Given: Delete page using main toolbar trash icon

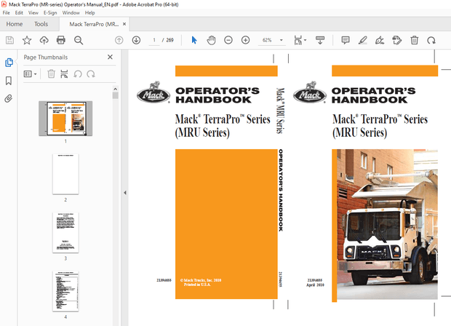Looking at the screenshot, I should (414, 40).
